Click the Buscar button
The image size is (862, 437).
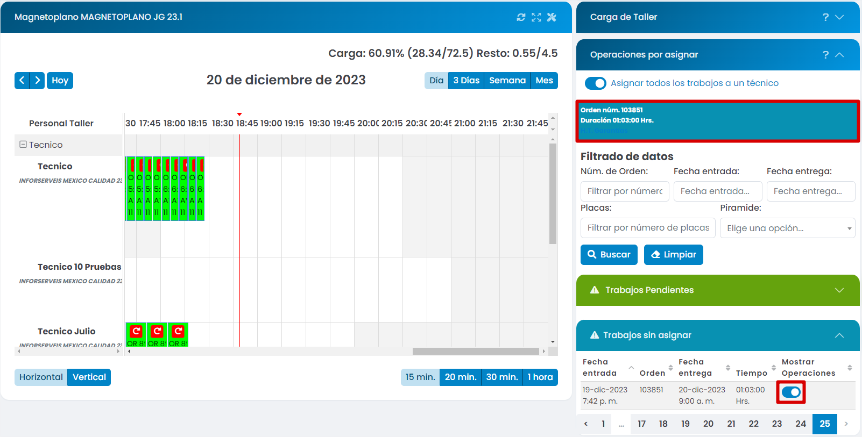[x=609, y=255]
